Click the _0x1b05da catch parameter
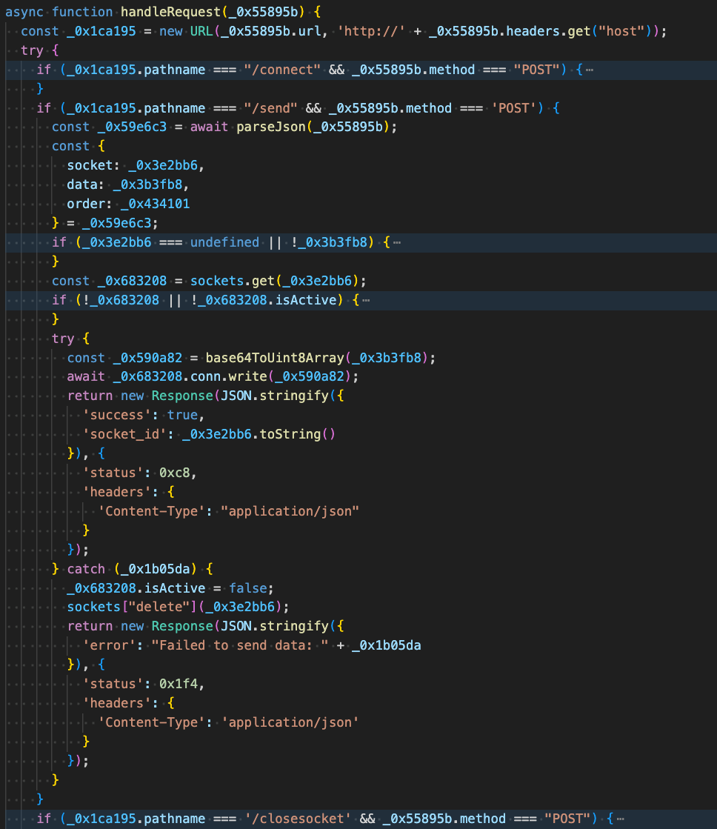 156,569
